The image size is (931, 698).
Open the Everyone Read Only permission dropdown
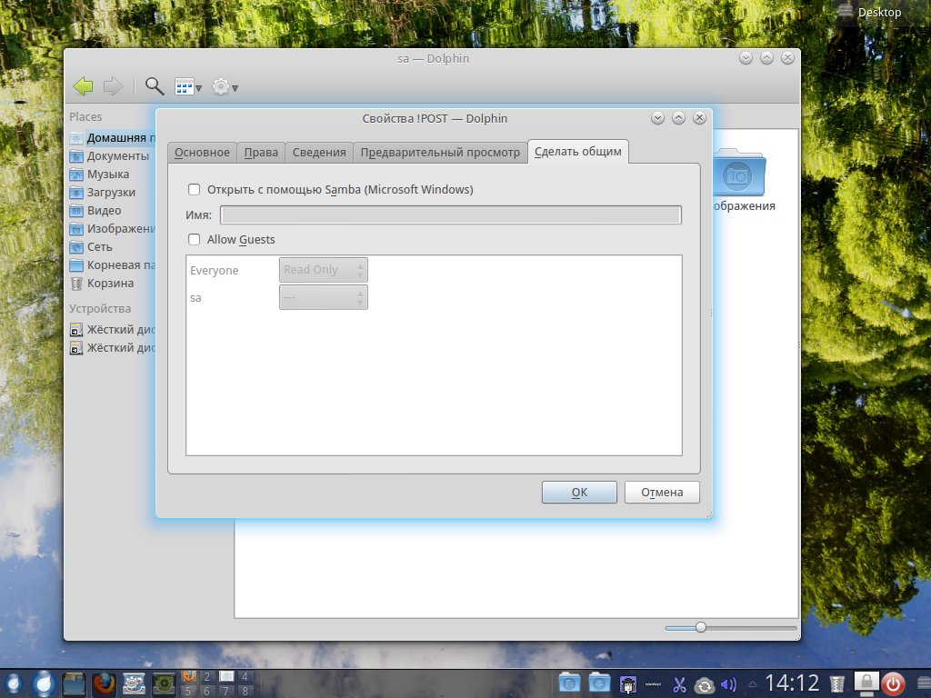pos(323,270)
